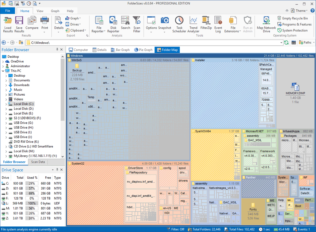Switch to the View ribbon tab

[x=40, y=11]
